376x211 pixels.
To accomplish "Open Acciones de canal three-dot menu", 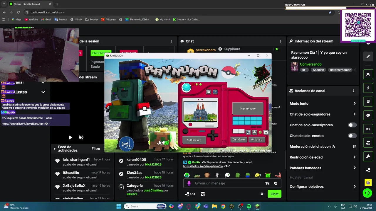I will click(x=353, y=91).
